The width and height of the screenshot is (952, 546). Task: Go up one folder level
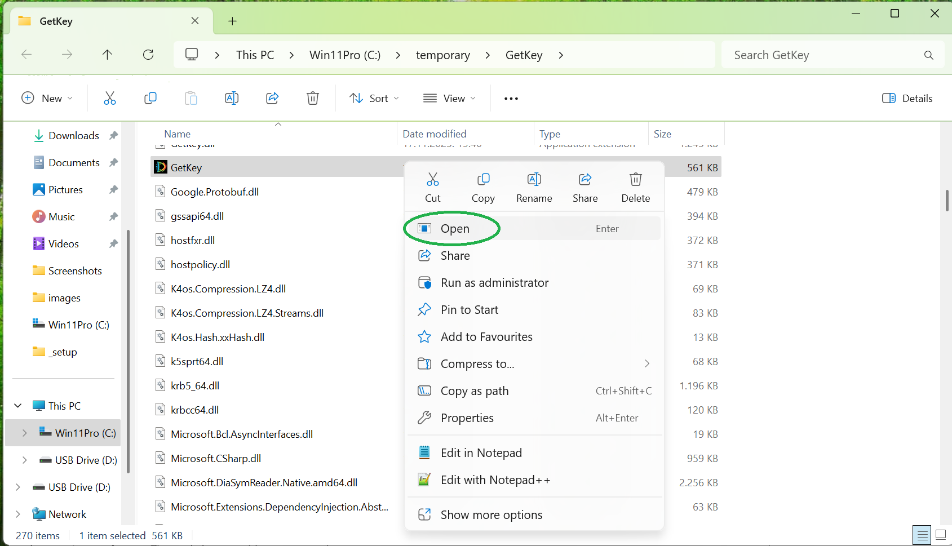107,55
